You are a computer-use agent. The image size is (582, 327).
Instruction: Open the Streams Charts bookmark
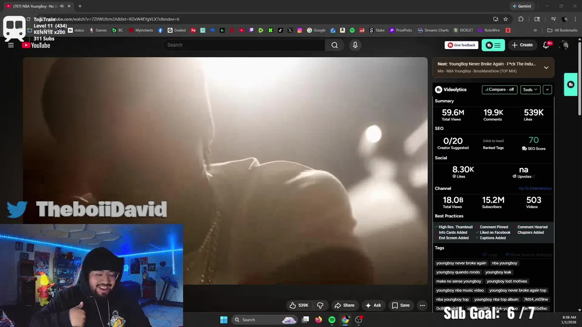433,30
